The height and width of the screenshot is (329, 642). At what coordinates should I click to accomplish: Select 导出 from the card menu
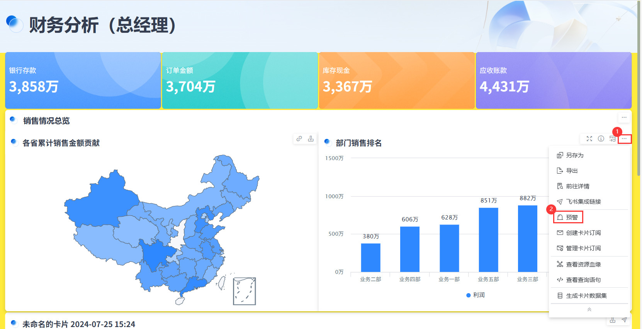[x=572, y=171]
